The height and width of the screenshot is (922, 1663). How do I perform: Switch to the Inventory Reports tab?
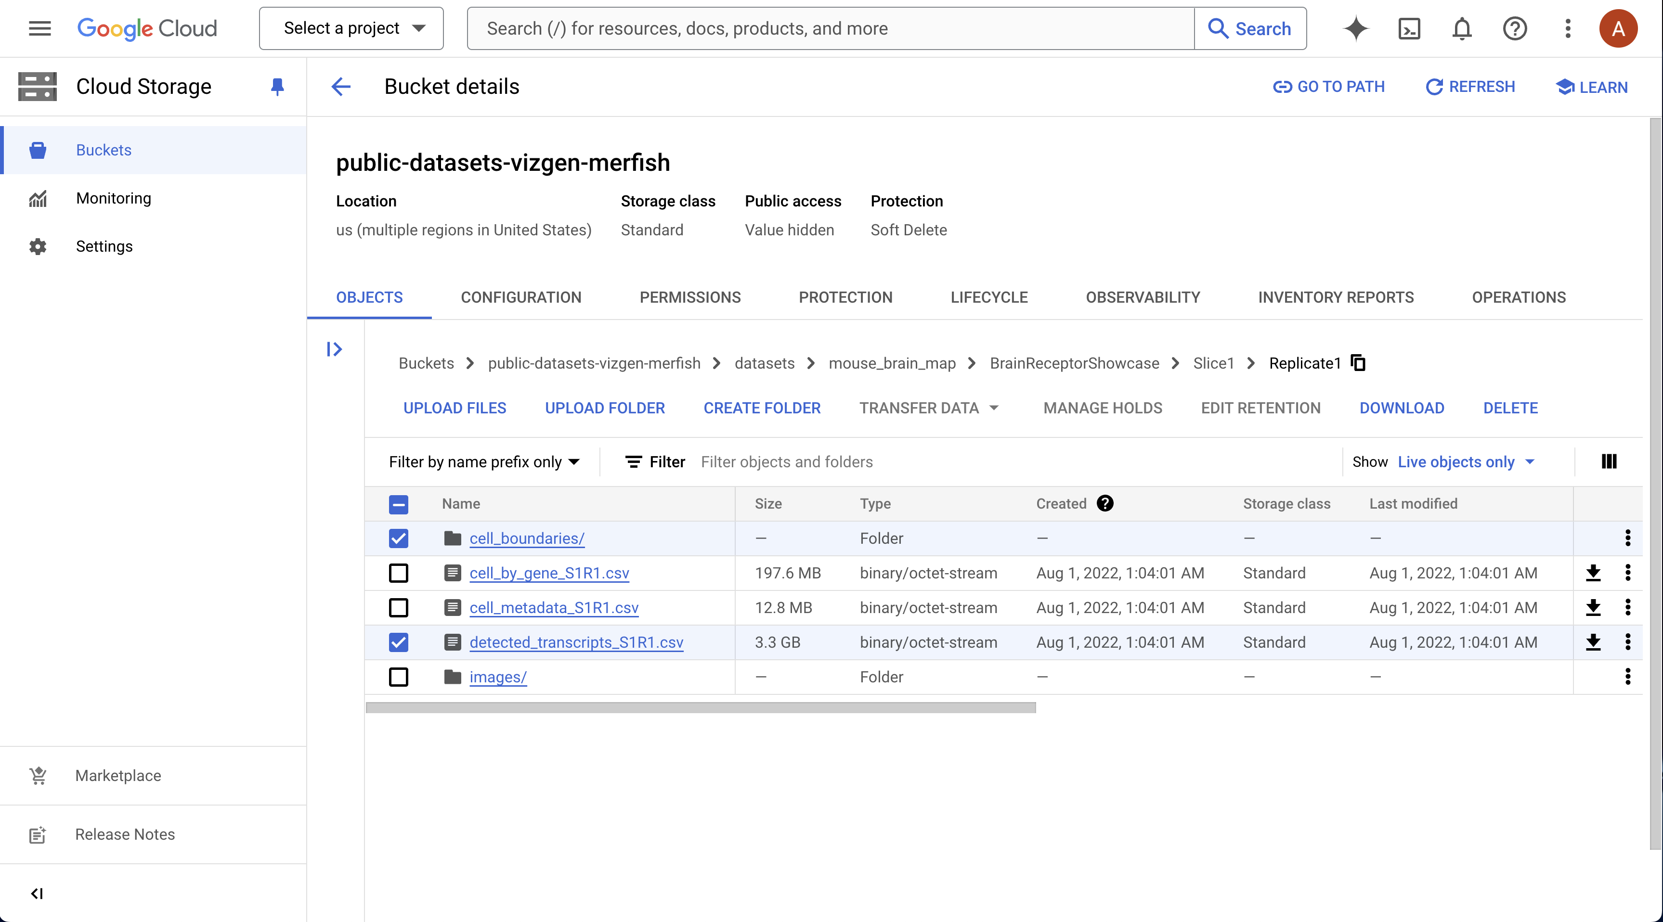point(1336,297)
